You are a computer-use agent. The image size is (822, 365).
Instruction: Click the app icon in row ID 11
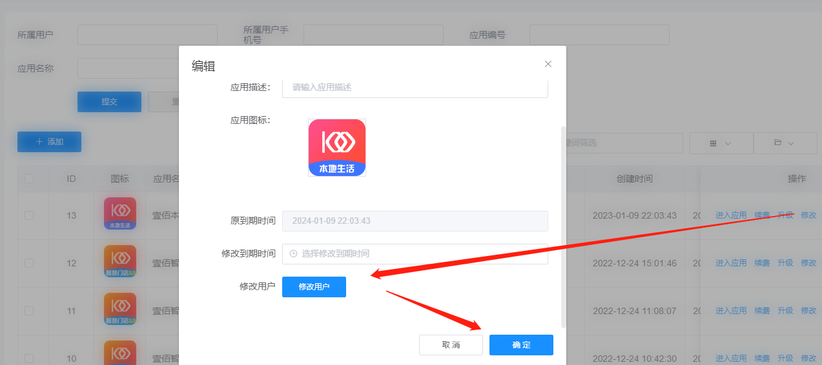point(120,309)
